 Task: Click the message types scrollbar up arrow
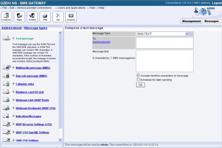pyautogui.click(x=60, y=33)
